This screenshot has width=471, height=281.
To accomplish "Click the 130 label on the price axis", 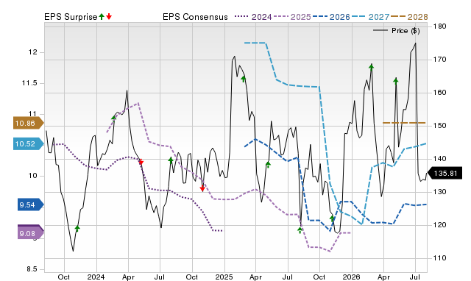I will 440,191.
